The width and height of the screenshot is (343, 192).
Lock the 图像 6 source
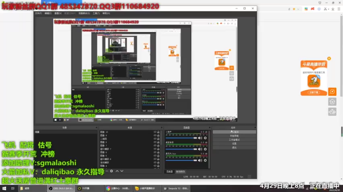[158, 152]
